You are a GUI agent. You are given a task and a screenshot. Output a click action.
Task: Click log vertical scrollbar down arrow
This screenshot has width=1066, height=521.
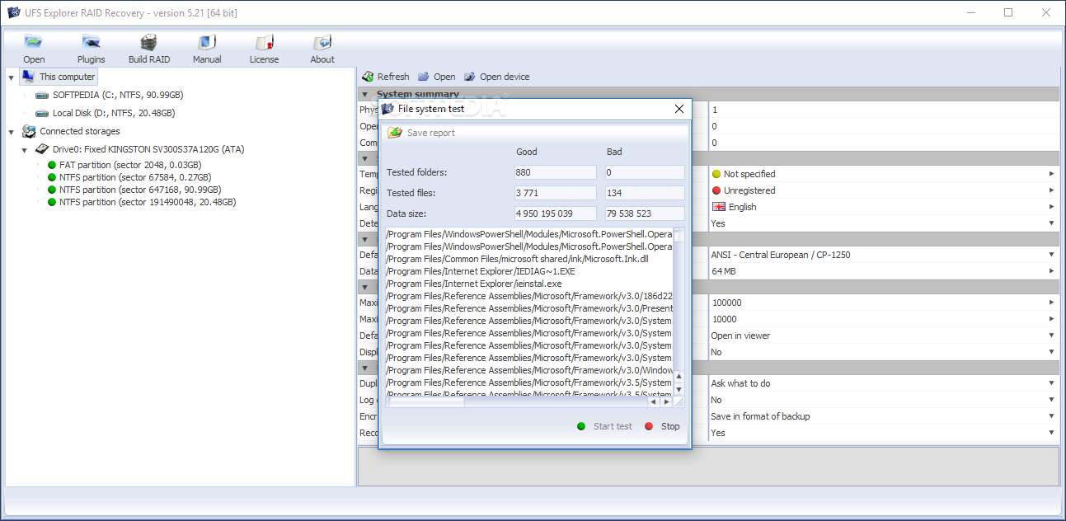tap(679, 389)
